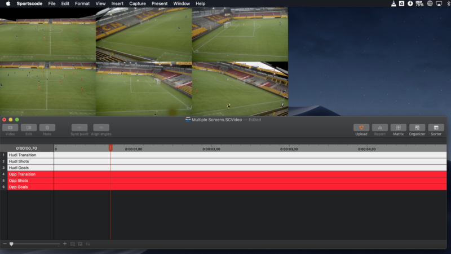
Task: Click the timeline zoom slider
Action: 11,244
